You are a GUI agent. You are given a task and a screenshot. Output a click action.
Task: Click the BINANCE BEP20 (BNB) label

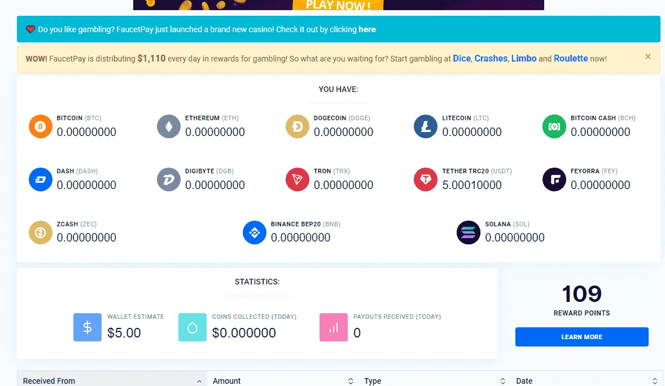coord(305,224)
